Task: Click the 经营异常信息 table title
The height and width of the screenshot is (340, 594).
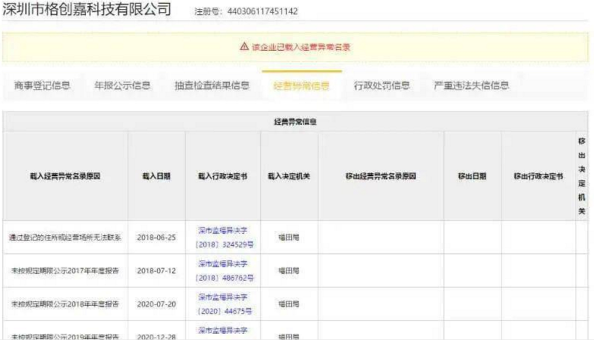Action: tap(295, 122)
